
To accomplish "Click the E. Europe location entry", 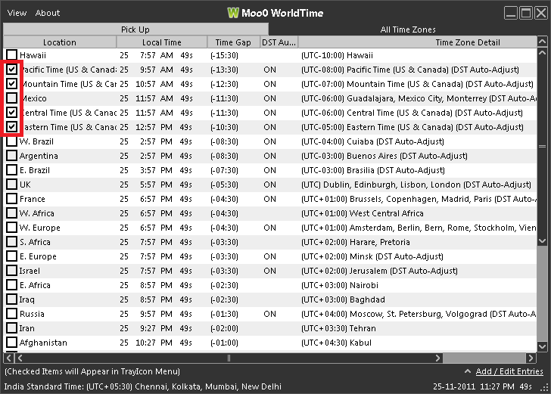I will [x=38, y=256].
